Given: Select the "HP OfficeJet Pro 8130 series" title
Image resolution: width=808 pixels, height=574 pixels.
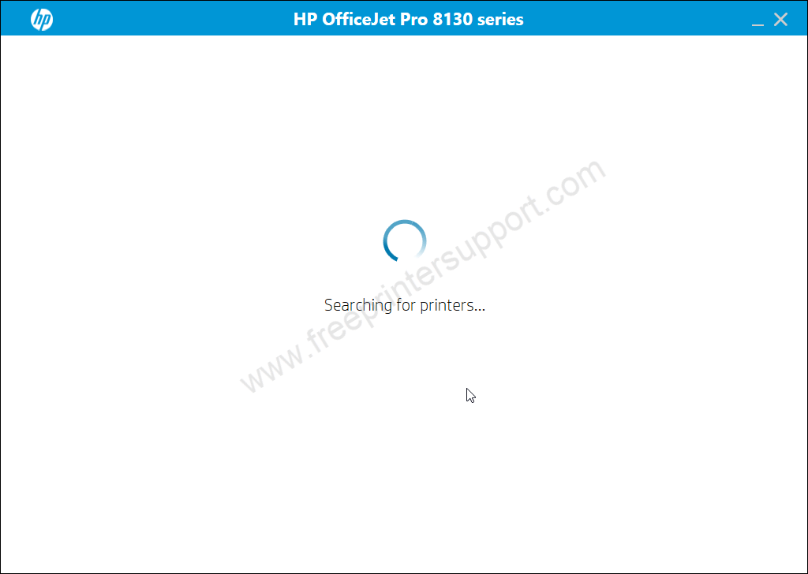Looking at the screenshot, I should tap(408, 20).
